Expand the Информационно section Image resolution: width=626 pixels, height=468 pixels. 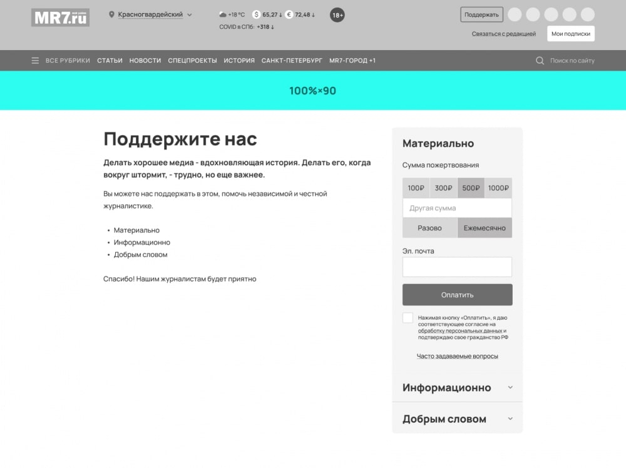[457, 387]
